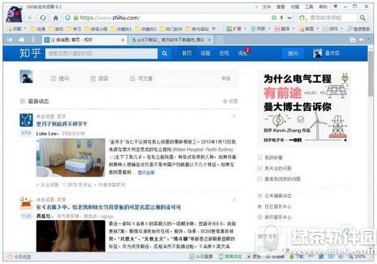
Task: Click the 6754 vote count on first post
Action: (x=26, y=133)
